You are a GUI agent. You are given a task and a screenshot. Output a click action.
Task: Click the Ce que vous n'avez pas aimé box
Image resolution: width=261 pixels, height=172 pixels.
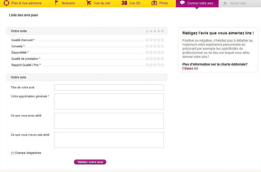109,140
